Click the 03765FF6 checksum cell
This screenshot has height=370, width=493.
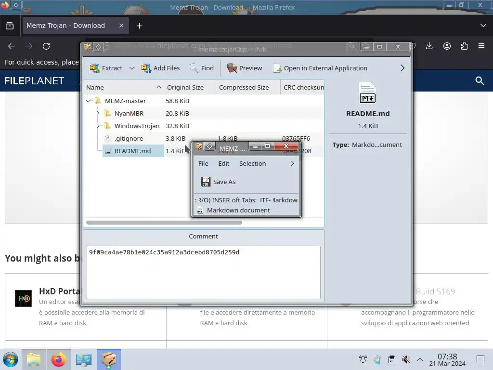tap(296, 138)
